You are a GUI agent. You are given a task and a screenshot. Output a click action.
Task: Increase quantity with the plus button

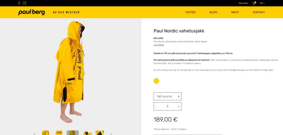click(179, 106)
